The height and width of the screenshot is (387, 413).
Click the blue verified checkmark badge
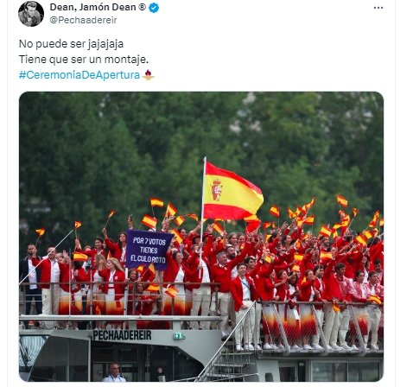tap(154, 8)
